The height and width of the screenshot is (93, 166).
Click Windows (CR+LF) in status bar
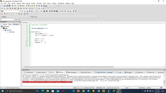tap(89, 88)
